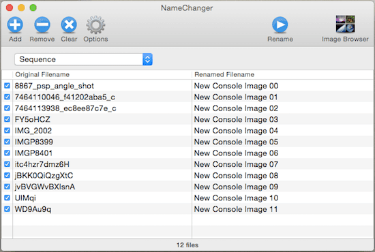Toggle the jBKK0QiQzgXtC checkbox
This screenshot has height=252, width=375.
click(x=7, y=175)
